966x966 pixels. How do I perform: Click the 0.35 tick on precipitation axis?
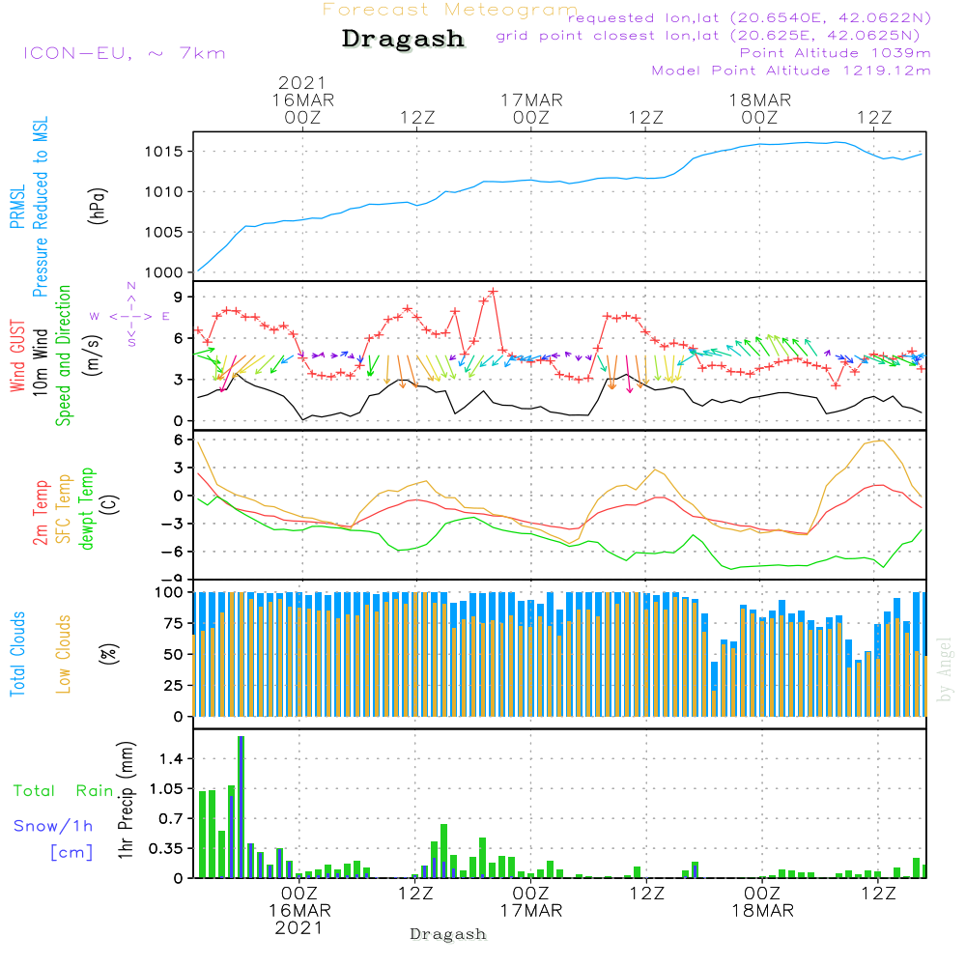point(166,848)
